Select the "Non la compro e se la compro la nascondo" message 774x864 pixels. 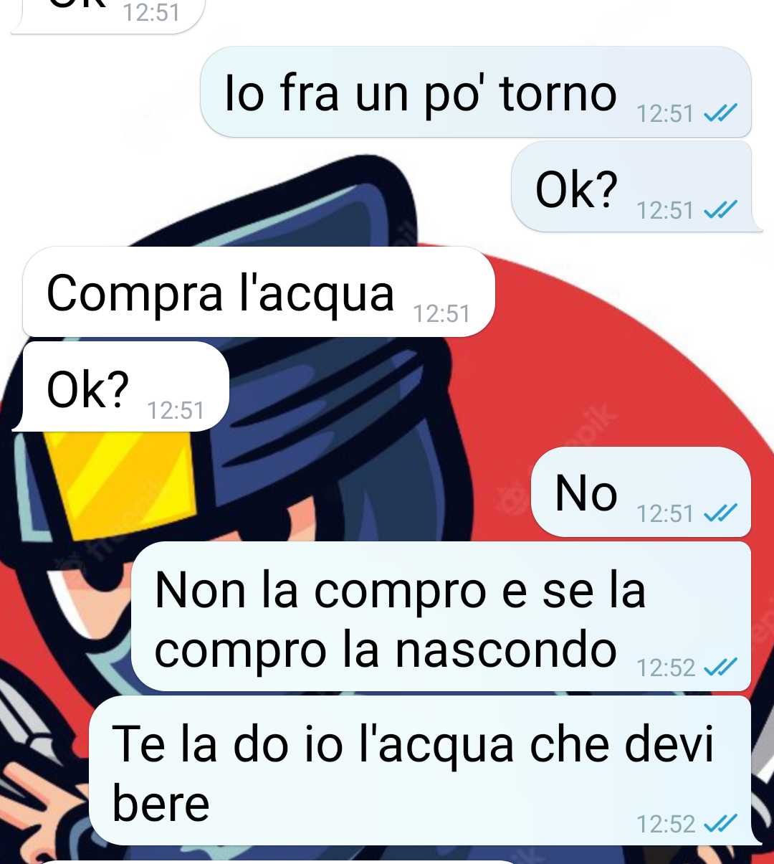(x=441, y=617)
